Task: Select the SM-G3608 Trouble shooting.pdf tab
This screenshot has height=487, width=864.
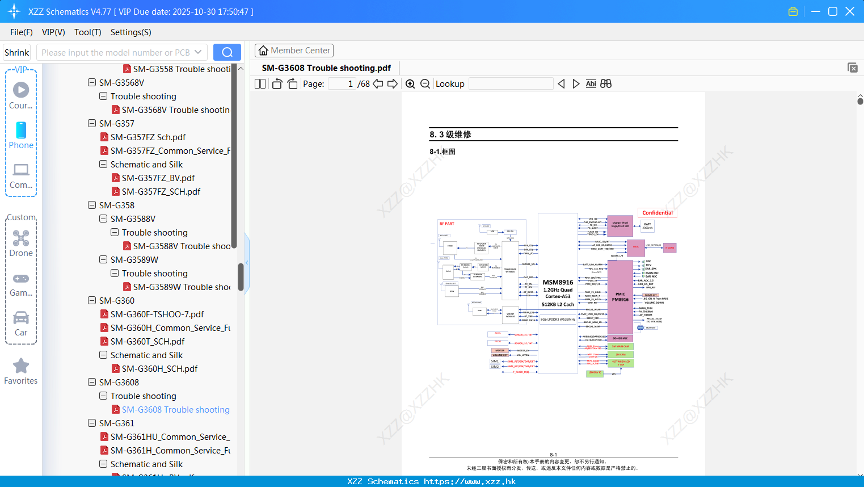Action: point(326,68)
